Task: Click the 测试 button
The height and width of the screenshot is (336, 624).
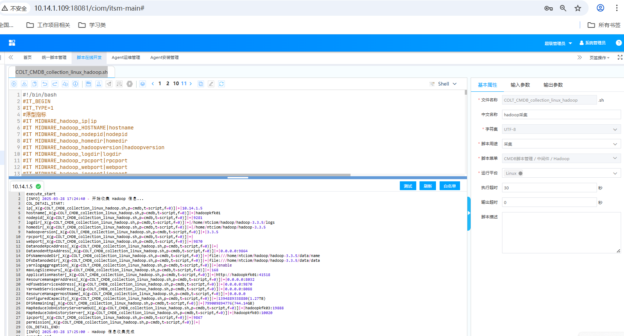Action: pyautogui.click(x=408, y=186)
